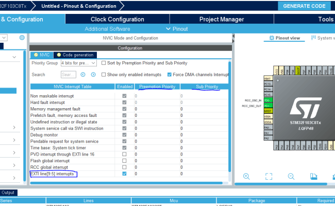Uncheck Force DMA channels Interrupts
335x206 pixels.
pos(170,75)
